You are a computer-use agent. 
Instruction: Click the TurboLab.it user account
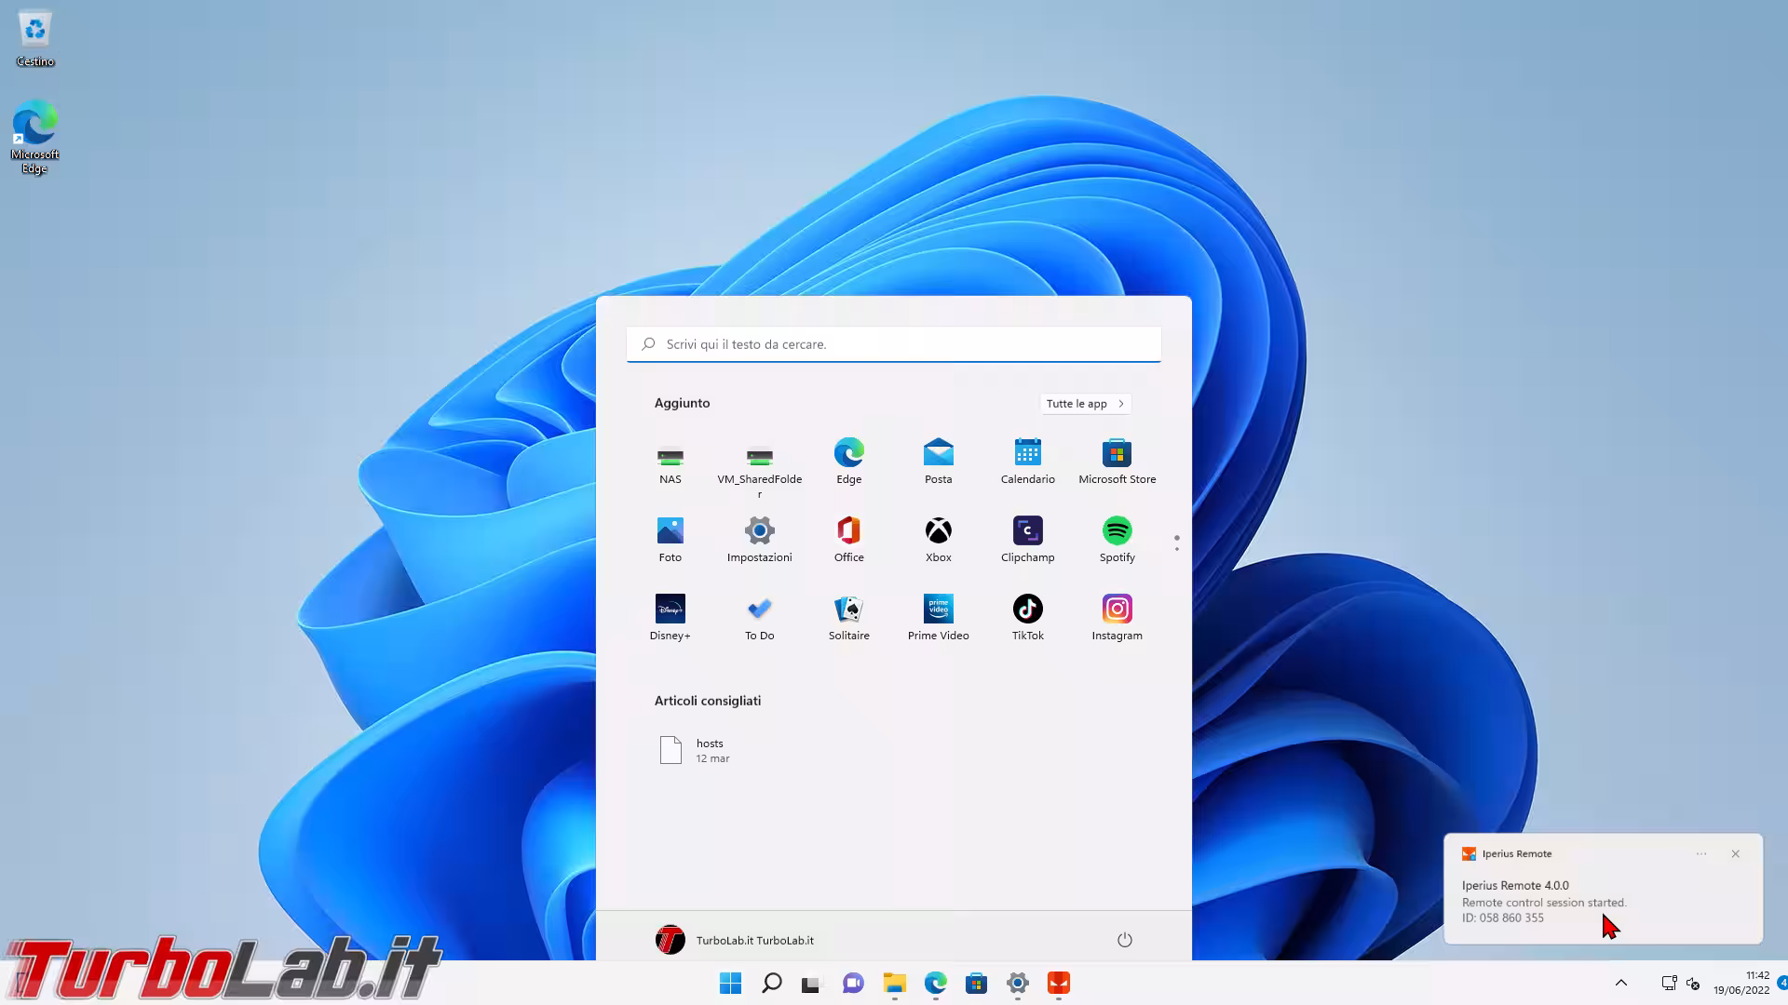click(x=735, y=940)
